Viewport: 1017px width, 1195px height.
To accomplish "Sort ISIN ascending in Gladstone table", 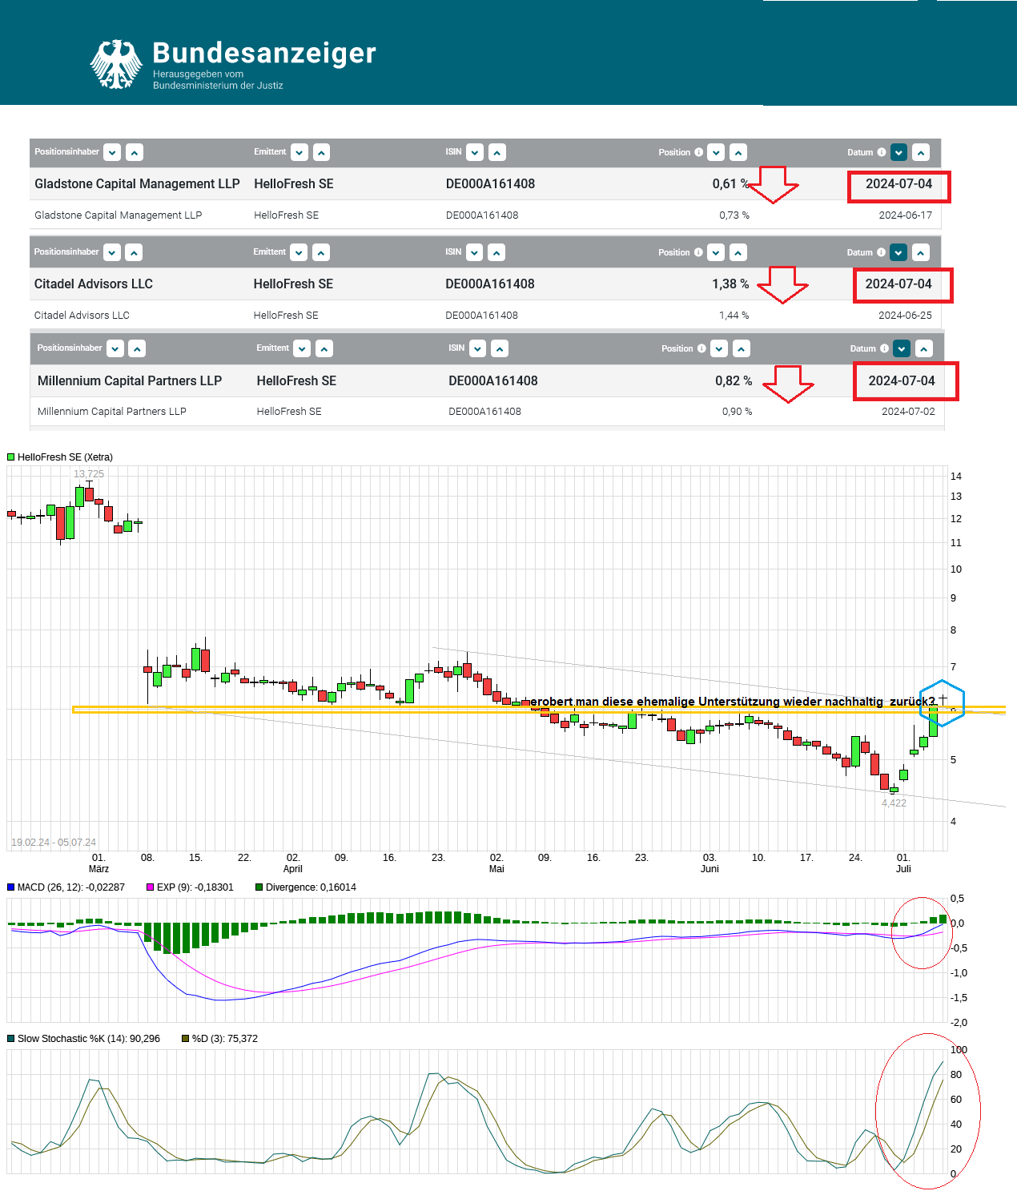I will coord(497,152).
